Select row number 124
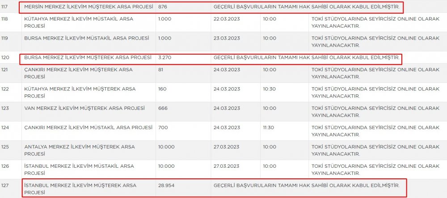Viewport: 447px width, 198px height. tap(5, 127)
